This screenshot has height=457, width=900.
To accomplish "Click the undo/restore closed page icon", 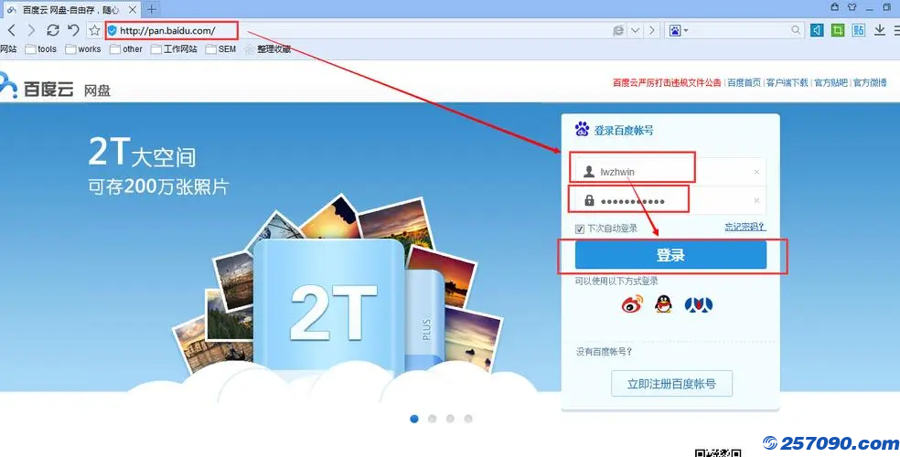I will (73, 30).
